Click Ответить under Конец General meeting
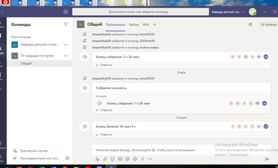Viewport: 278px width, 168px height. [106, 135]
